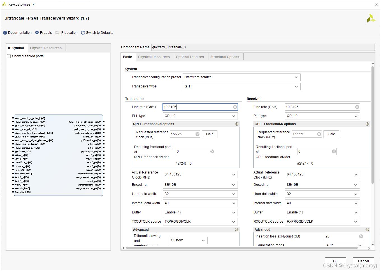Open Receiver Internal data width dropdown
The image size is (381, 271).
[x=322, y=203]
